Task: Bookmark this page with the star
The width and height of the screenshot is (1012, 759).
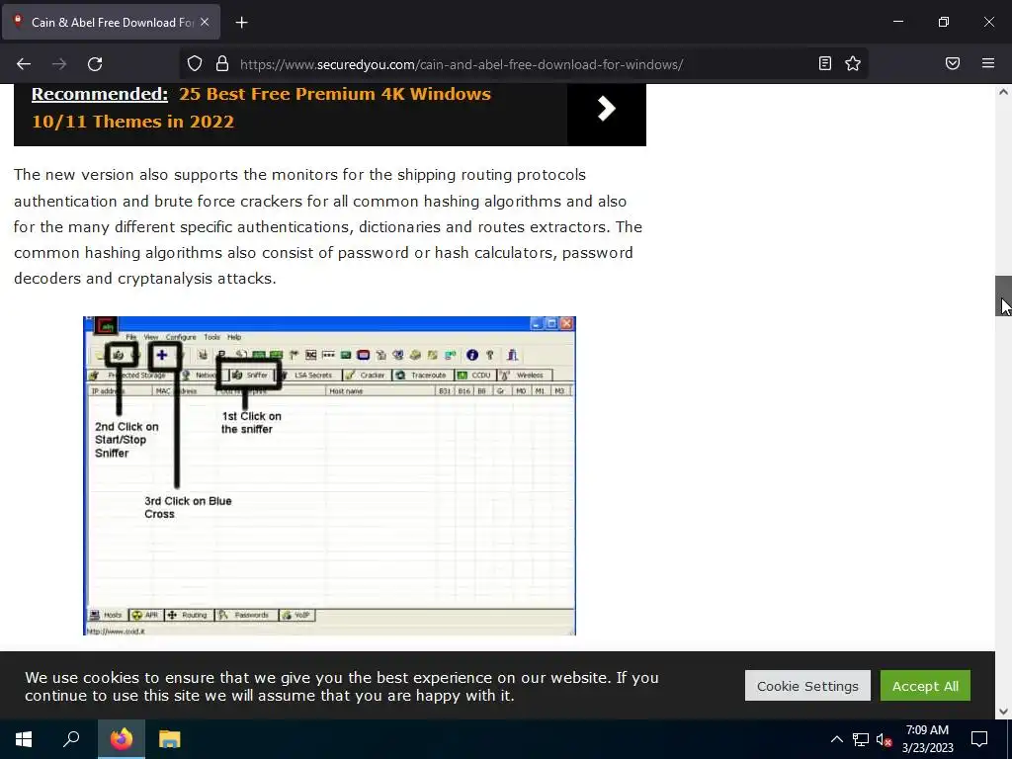Action: click(853, 63)
